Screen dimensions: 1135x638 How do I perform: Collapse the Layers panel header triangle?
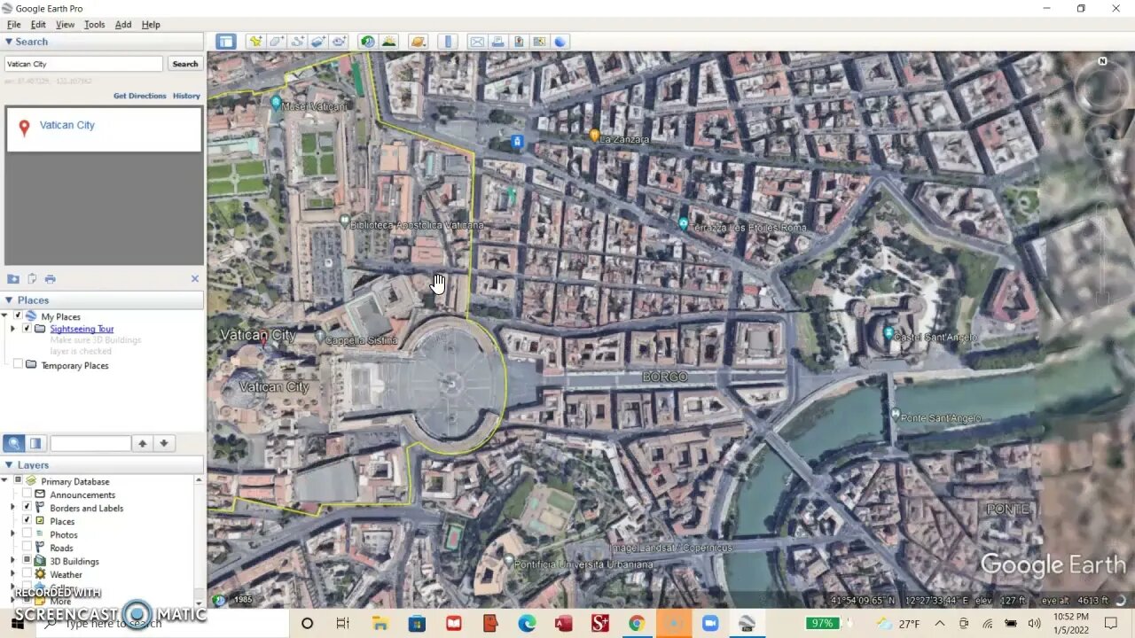tap(9, 465)
